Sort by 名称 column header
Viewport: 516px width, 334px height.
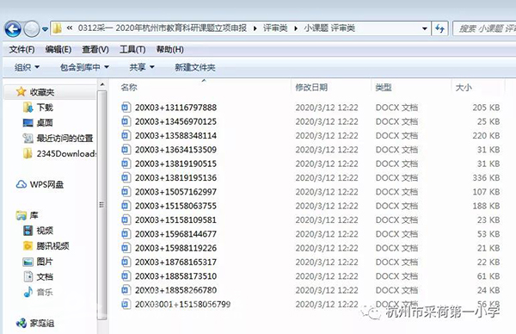[129, 87]
